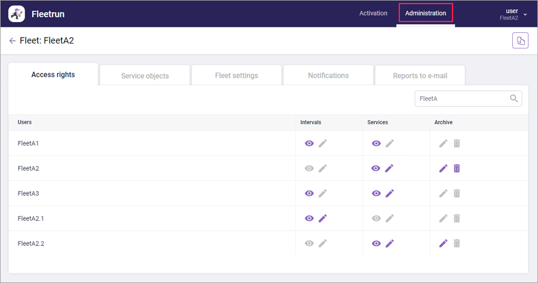538x283 pixels.
Task: Go back using the arrow beside Fleet: FleetA2
Action: coord(13,41)
